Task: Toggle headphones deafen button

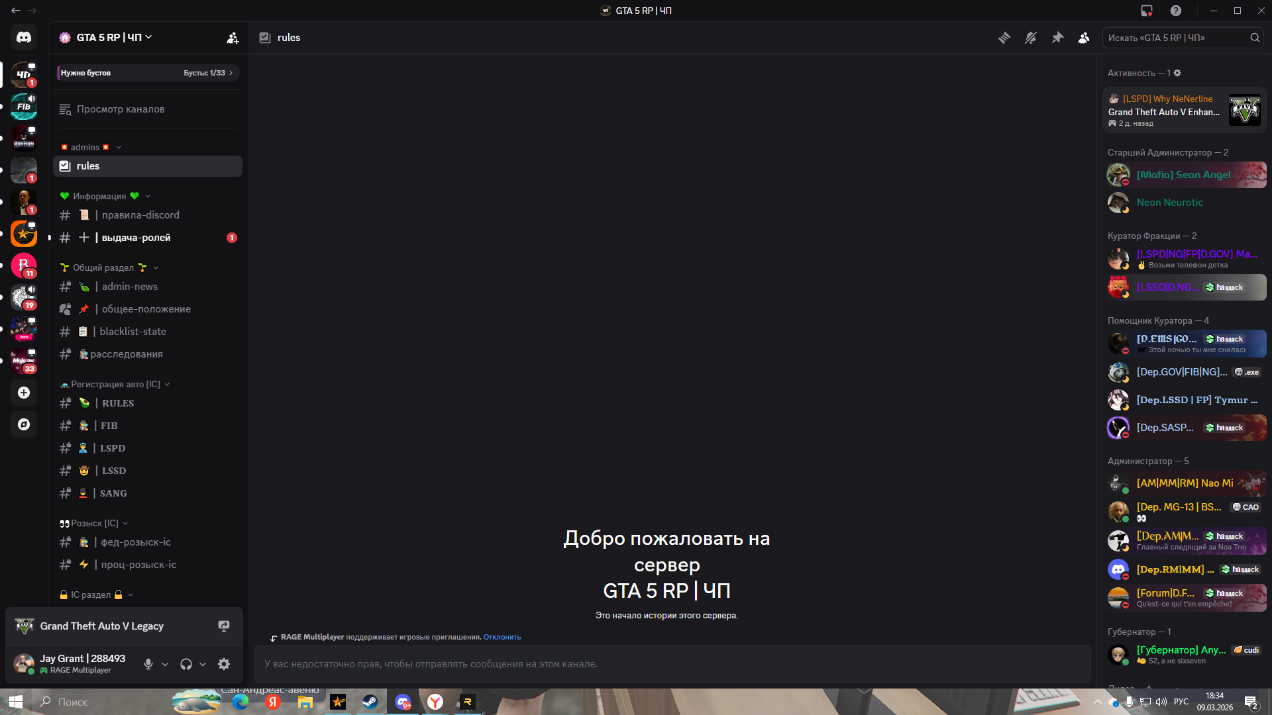Action: pos(186,664)
